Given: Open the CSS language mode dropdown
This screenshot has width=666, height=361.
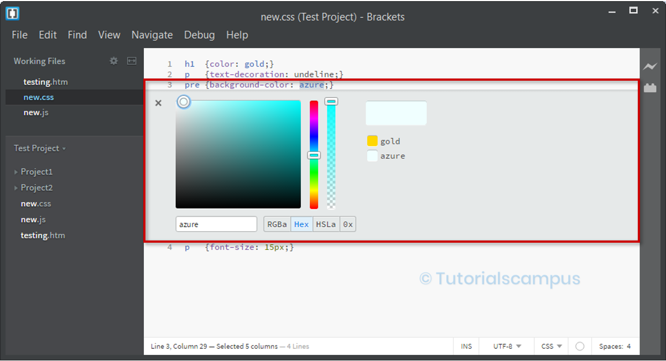Looking at the screenshot, I should [x=551, y=346].
